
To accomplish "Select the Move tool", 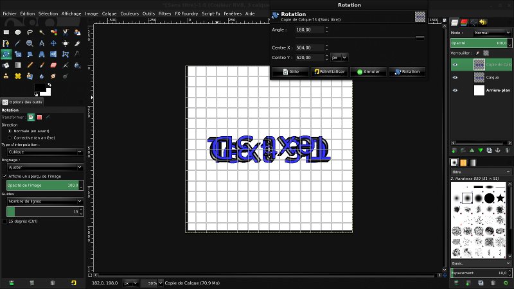I will pos(53,43).
